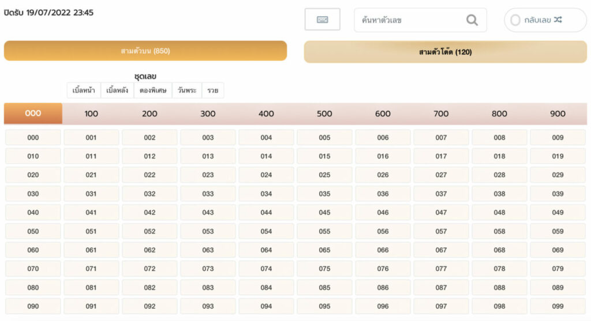Switch to the 500 range tab
The height and width of the screenshot is (321, 591).
[x=324, y=114]
